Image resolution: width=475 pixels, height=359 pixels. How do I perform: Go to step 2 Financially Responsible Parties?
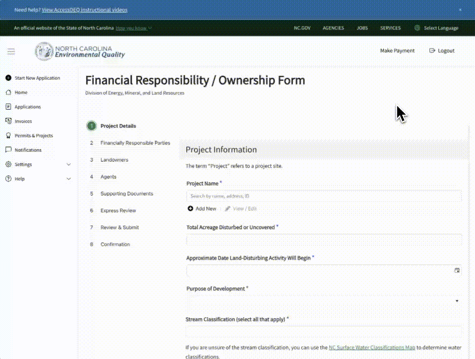[x=135, y=143]
